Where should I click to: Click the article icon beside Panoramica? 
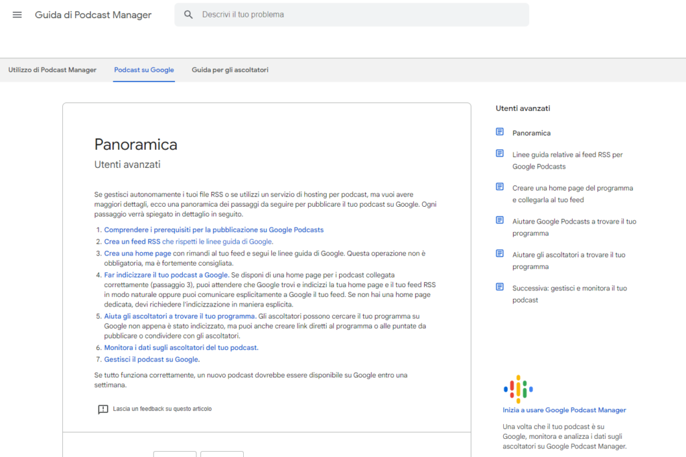pos(500,132)
